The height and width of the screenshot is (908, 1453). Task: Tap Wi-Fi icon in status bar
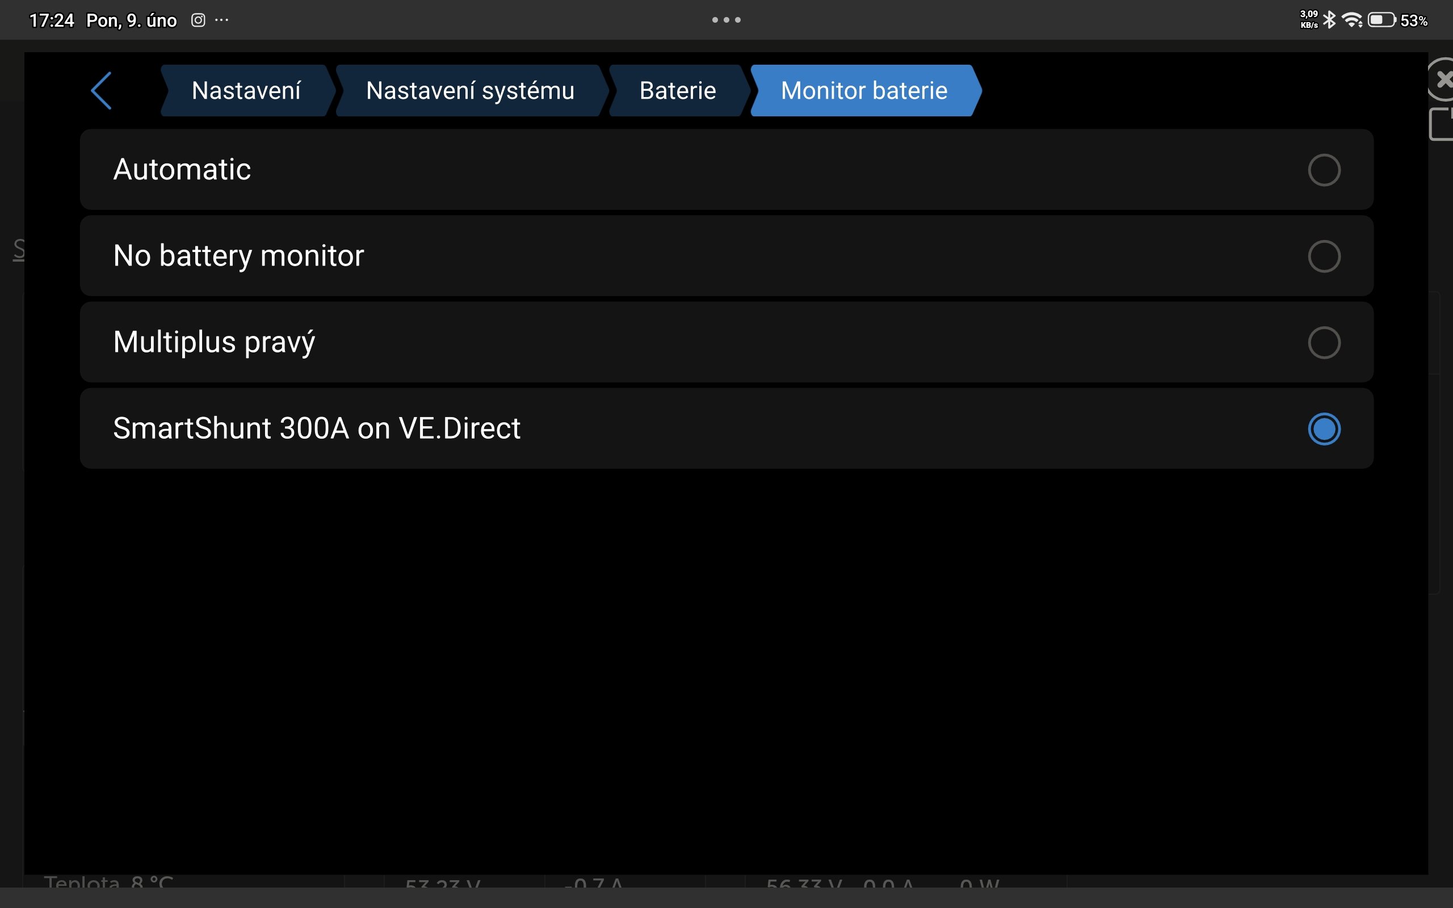tap(1351, 20)
